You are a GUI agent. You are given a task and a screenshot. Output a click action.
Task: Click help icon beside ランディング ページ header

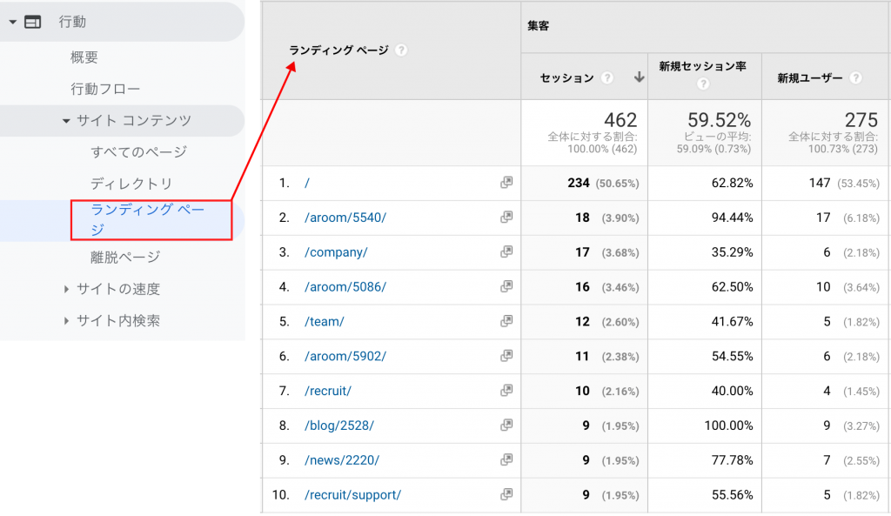click(401, 50)
